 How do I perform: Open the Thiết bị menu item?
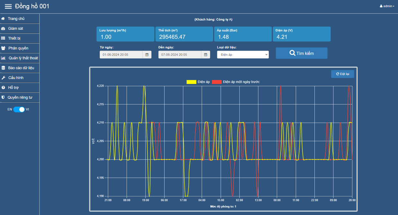14,38
